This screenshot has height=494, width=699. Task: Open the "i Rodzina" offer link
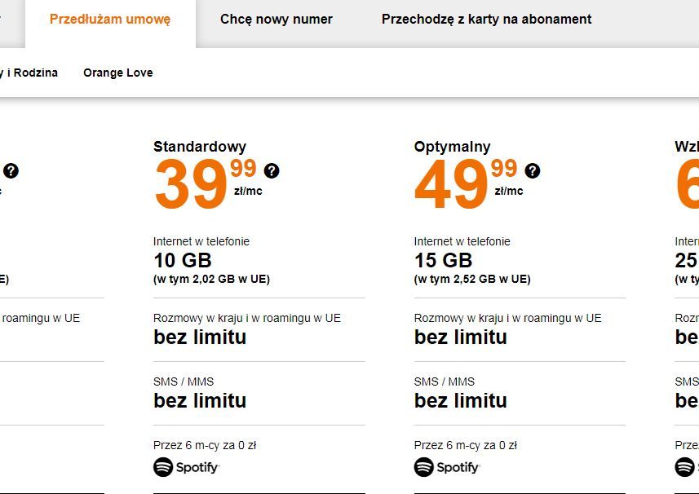click(x=31, y=73)
